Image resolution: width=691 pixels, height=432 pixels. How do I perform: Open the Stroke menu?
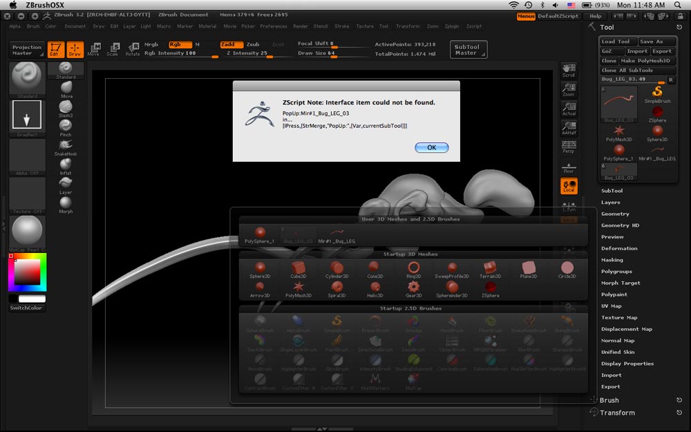(341, 26)
